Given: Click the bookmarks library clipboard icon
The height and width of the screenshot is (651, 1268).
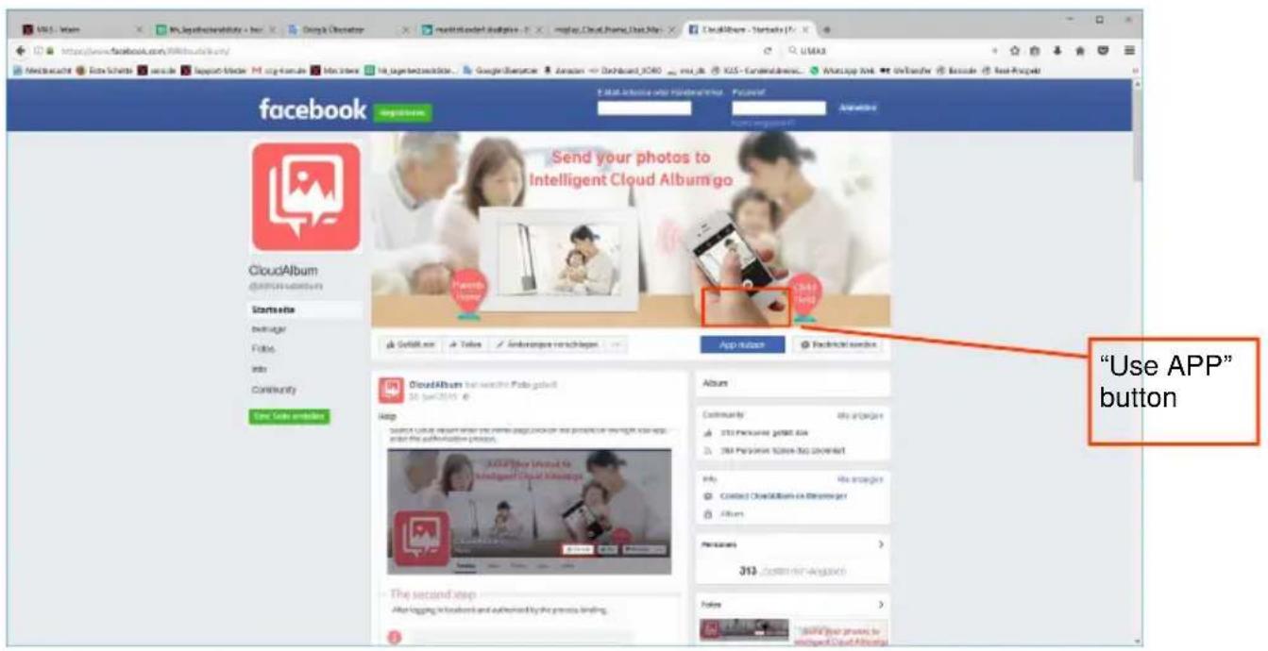Looking at the screenshot, I should pyautogui.click(x=1036, y=50).
